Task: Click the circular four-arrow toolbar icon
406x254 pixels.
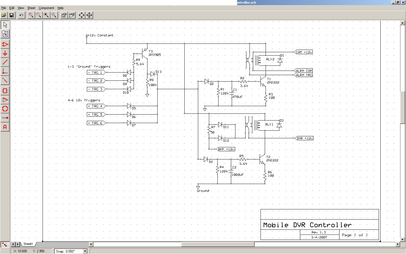Action: 81,15
